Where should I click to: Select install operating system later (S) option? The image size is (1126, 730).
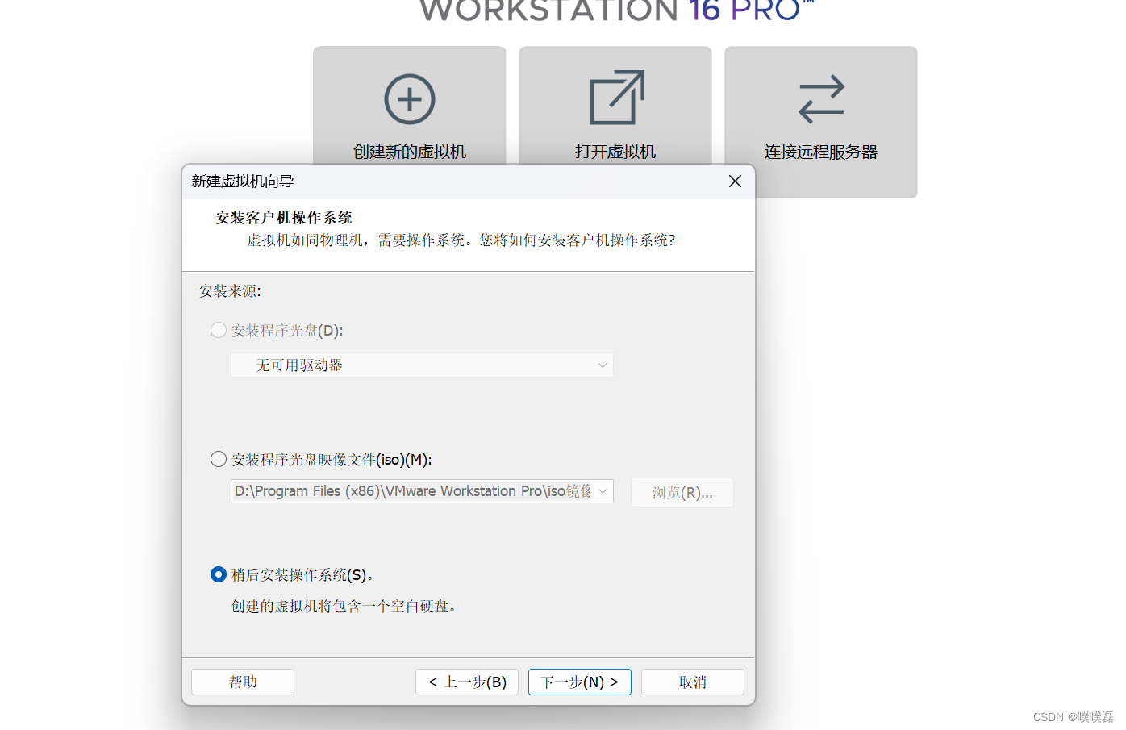219,574
